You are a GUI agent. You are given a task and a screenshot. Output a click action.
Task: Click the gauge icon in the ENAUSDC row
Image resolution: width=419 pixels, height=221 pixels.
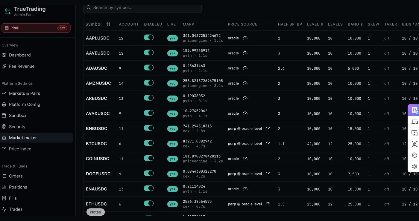(x=245, y=189)
